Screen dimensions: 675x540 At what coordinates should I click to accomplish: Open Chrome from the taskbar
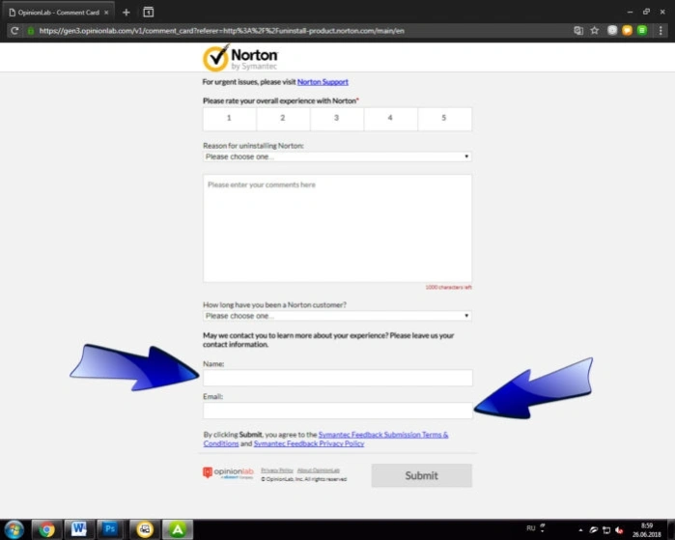point(46,529)
